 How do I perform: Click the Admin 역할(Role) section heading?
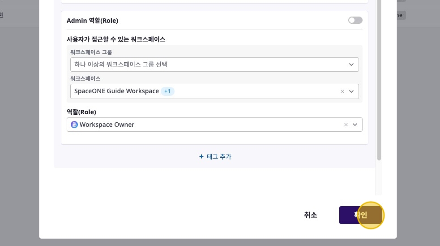(x=92, y=21)
